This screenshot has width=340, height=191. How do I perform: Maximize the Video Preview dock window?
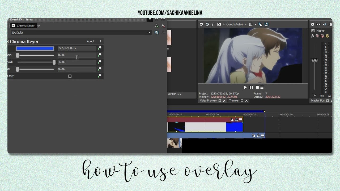220,101
